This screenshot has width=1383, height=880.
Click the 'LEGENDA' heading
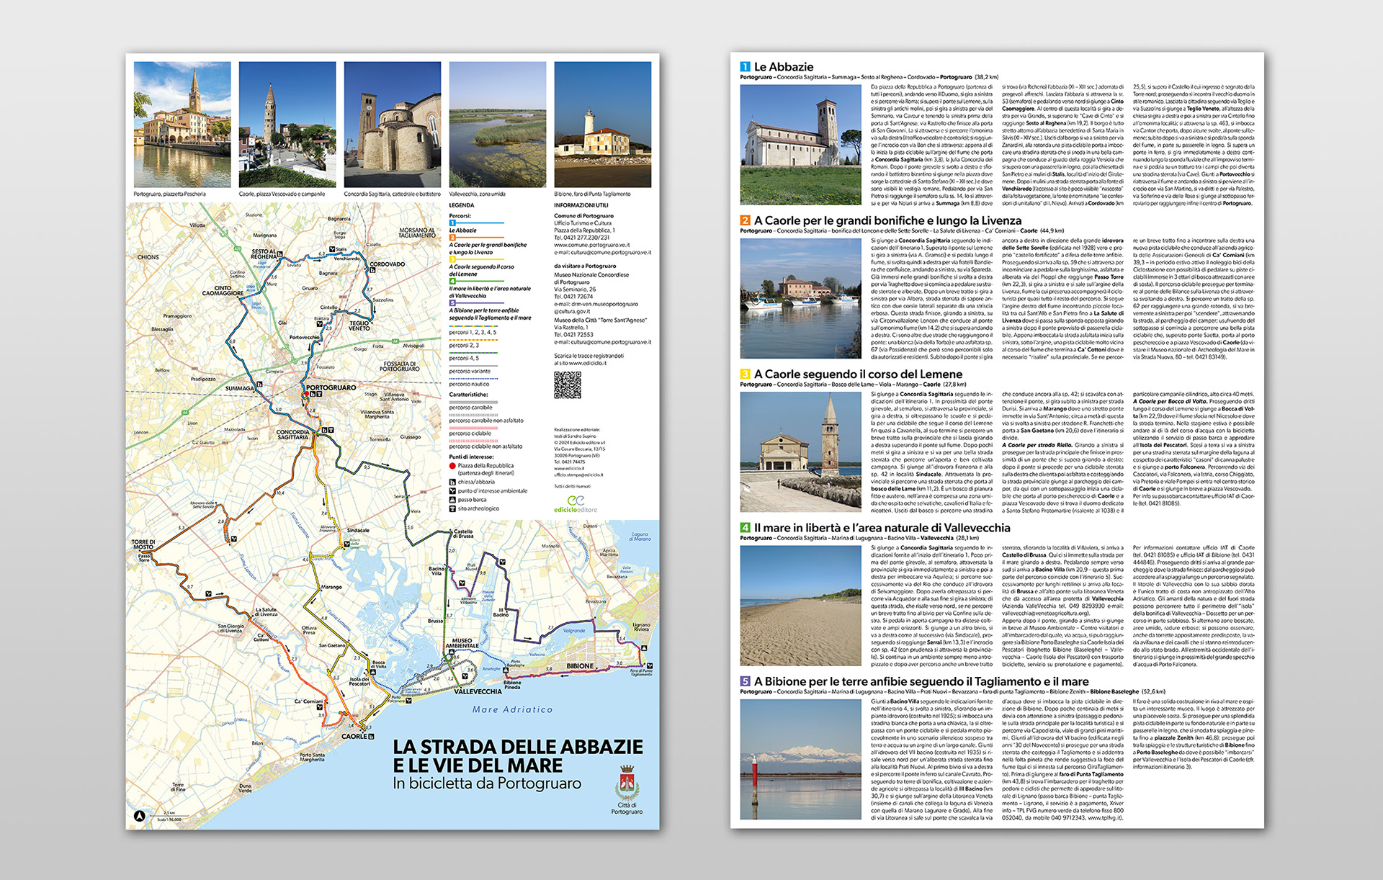(x=462, y=205)
